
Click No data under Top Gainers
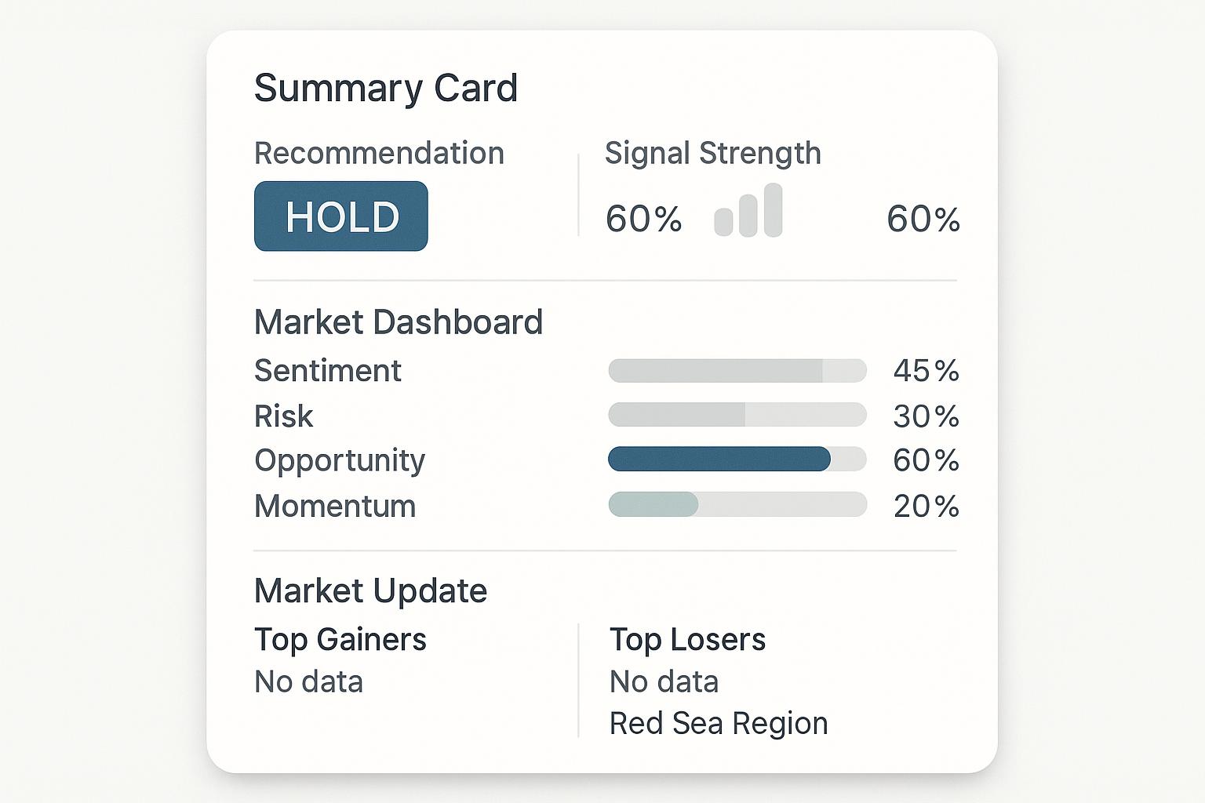308,681
